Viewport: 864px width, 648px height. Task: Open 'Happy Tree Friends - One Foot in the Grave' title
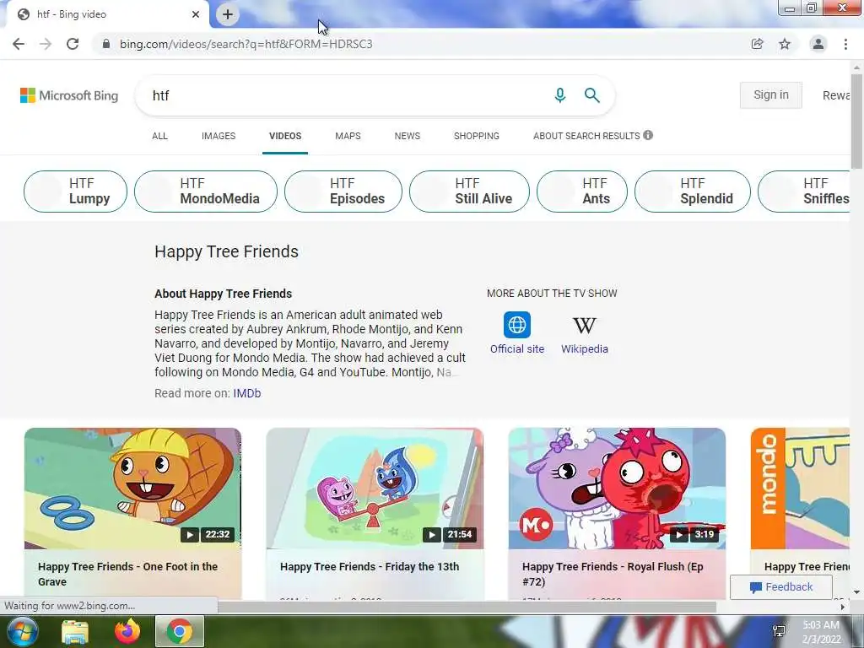coord(128,574)
